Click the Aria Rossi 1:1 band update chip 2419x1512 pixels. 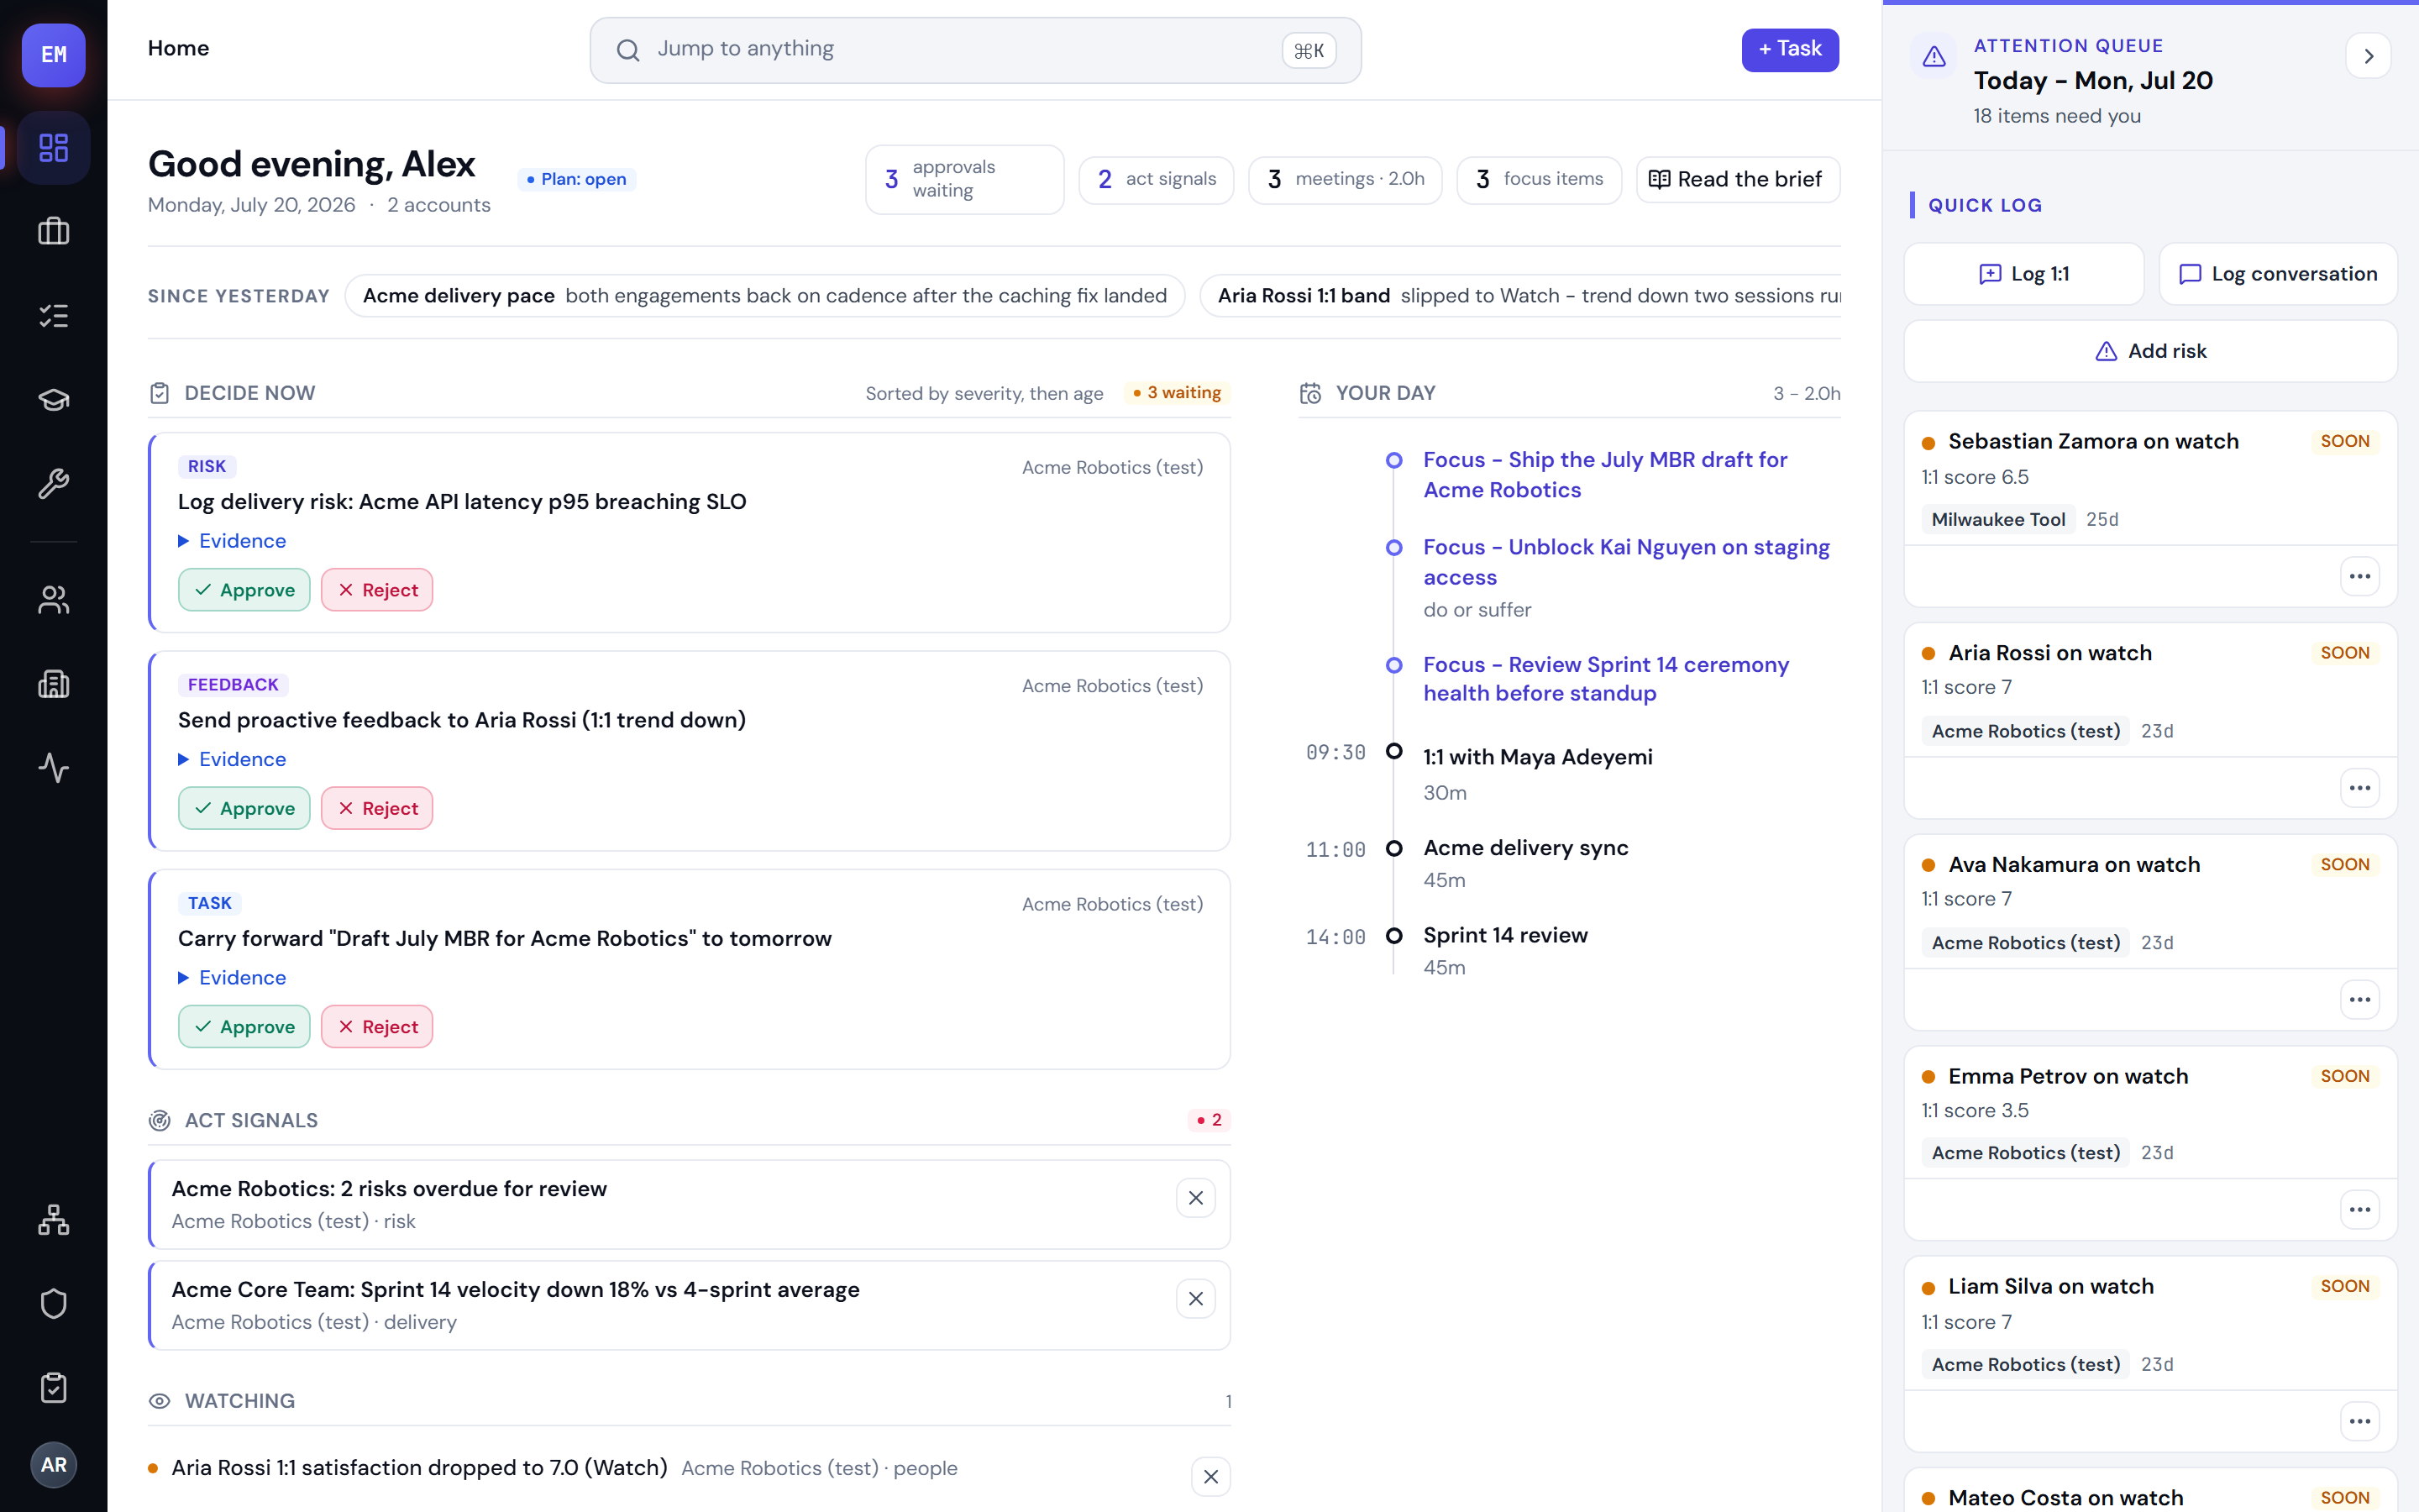[1520, 296]
